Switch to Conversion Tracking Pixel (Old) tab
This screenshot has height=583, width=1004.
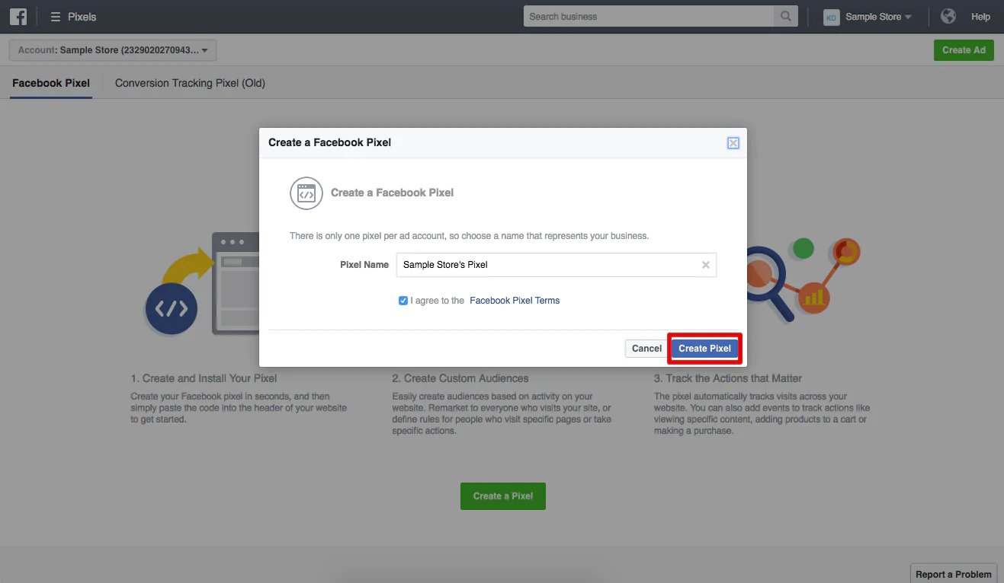point(190,83)
